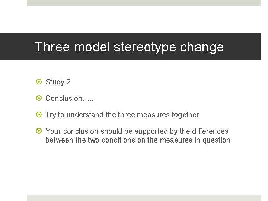This screenshot has height=201, width=268.
Task: Click bullet marker before 'Your conclusion should'
Action: (39, 131)
